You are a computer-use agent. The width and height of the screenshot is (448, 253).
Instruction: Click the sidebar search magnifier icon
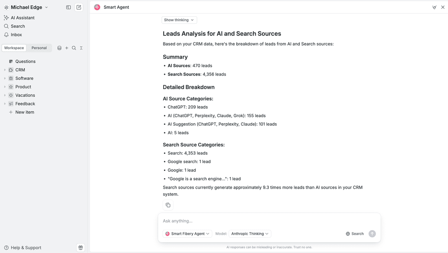point(74,48)
